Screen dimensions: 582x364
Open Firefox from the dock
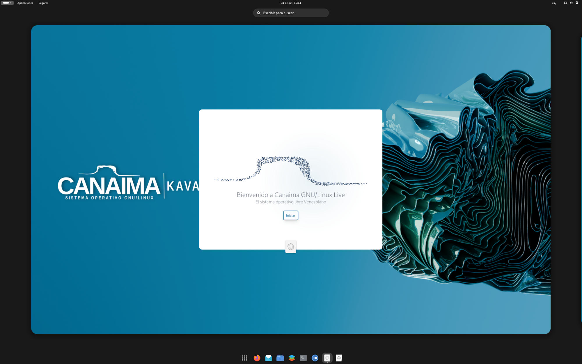[x=257, y=358]
